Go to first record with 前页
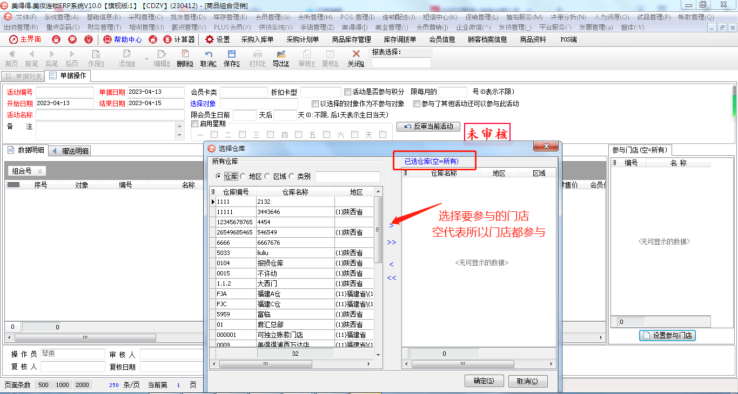738x394 pixels. pos(11,59)
